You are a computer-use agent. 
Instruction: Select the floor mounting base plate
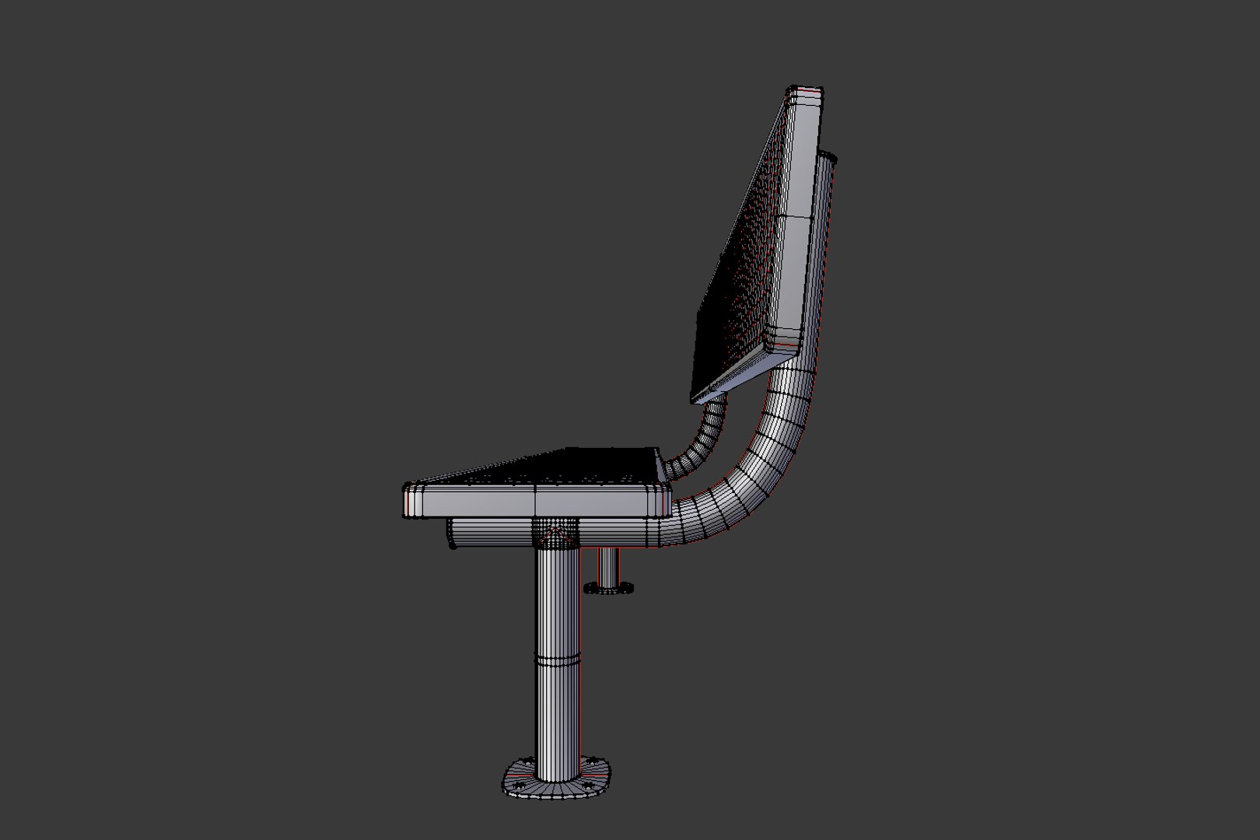557,779
